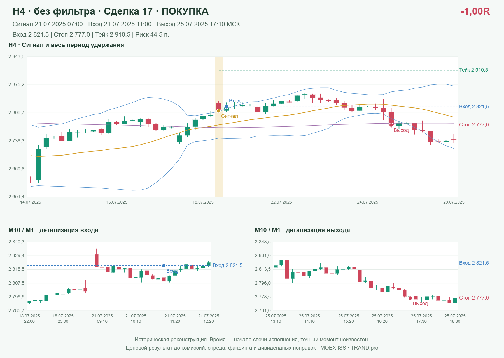Click the 2 806,7 axis value
This screenshot has height=358, width=504.
(16, 113)
